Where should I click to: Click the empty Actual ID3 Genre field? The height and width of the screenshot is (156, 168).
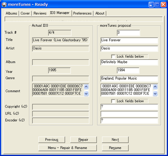60,79
